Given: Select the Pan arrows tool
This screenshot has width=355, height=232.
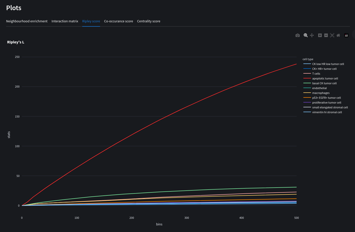Looking at the screenshot, I should [312, 35].
